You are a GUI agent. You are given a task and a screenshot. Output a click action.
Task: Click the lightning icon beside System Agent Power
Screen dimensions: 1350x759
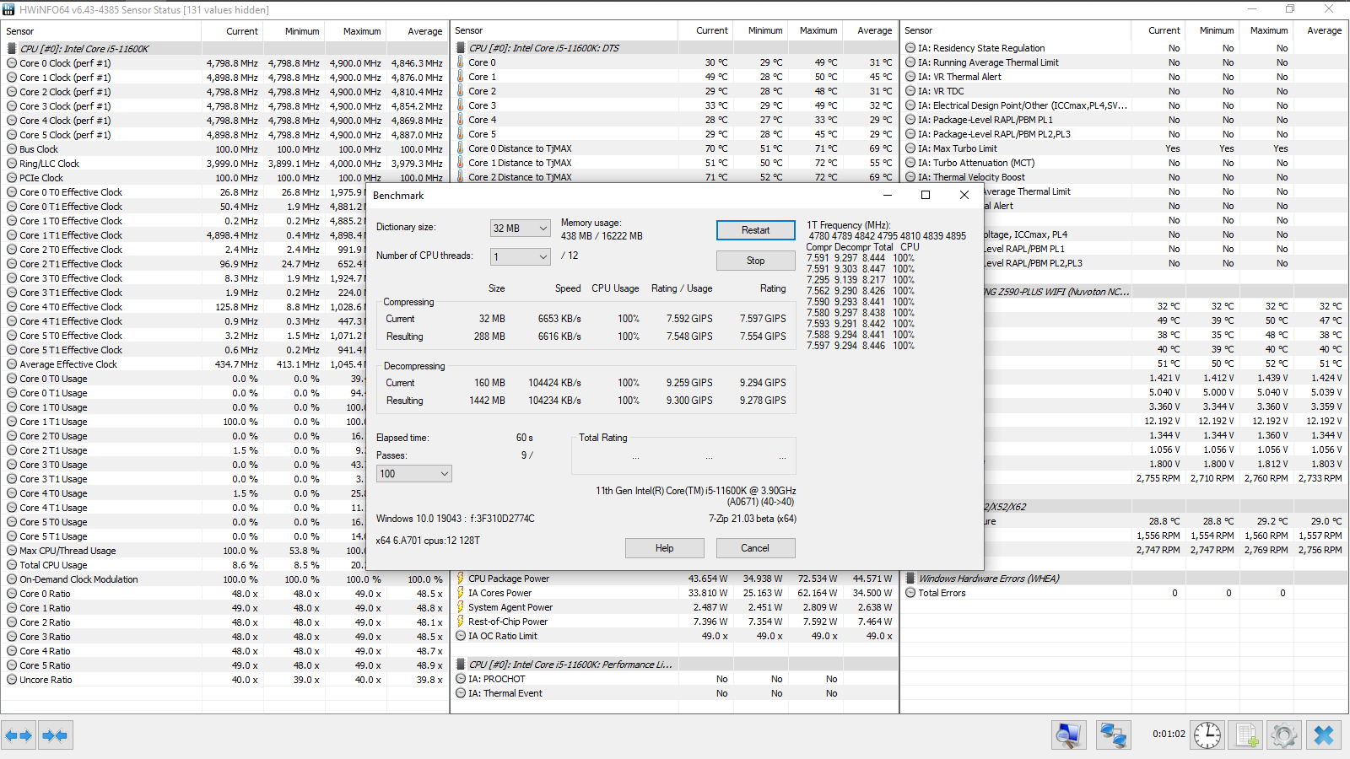pyautogui.click(x=461, y=607)
